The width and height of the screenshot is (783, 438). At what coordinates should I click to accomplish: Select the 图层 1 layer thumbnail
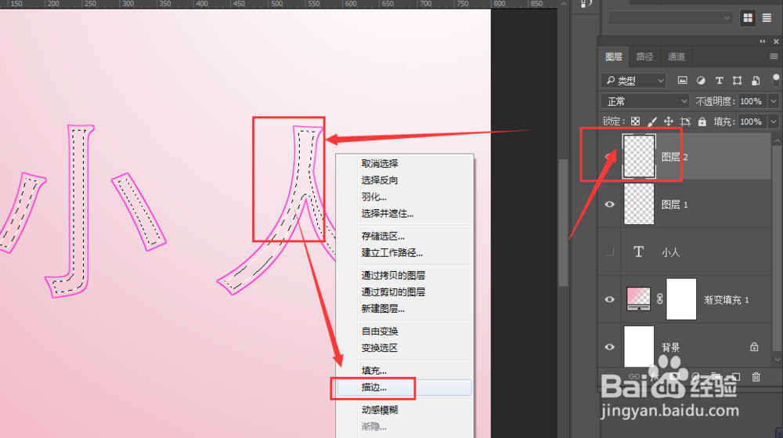(x=639, y=205)
